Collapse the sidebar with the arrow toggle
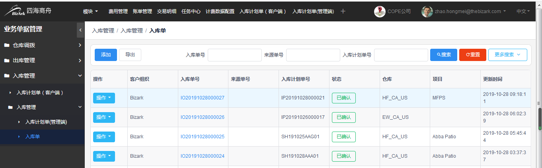Image resolution: width=542 pixels, height=168 pixels. (x=80, y=30)
